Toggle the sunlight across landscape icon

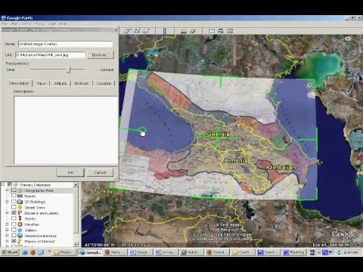pos(184,31)
